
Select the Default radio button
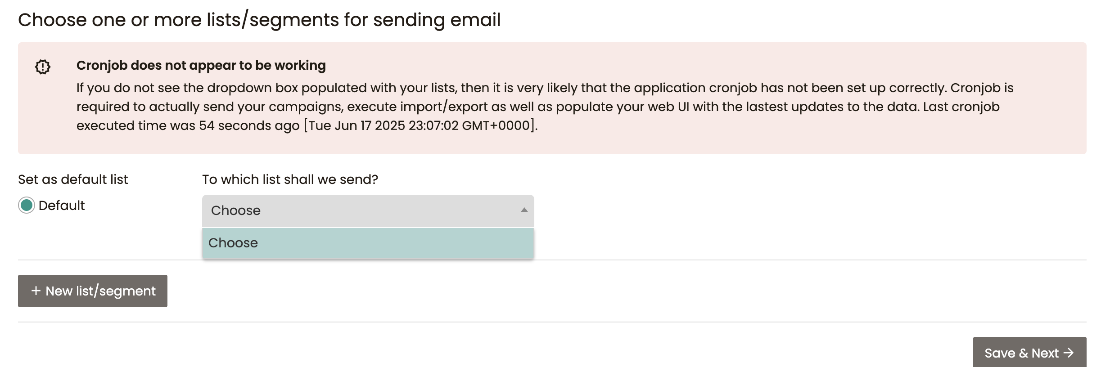coord(27,206)
